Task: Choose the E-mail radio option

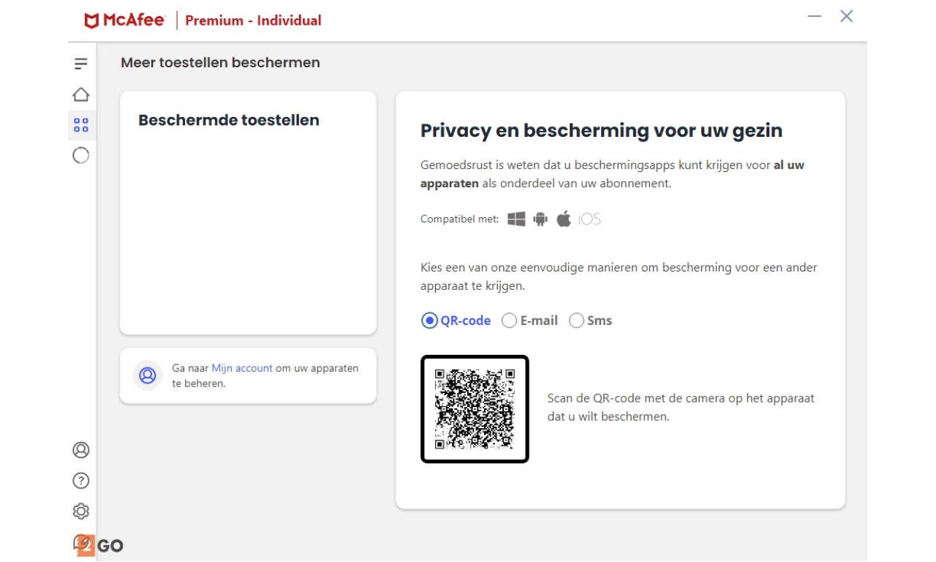Action: pos(509,321)
